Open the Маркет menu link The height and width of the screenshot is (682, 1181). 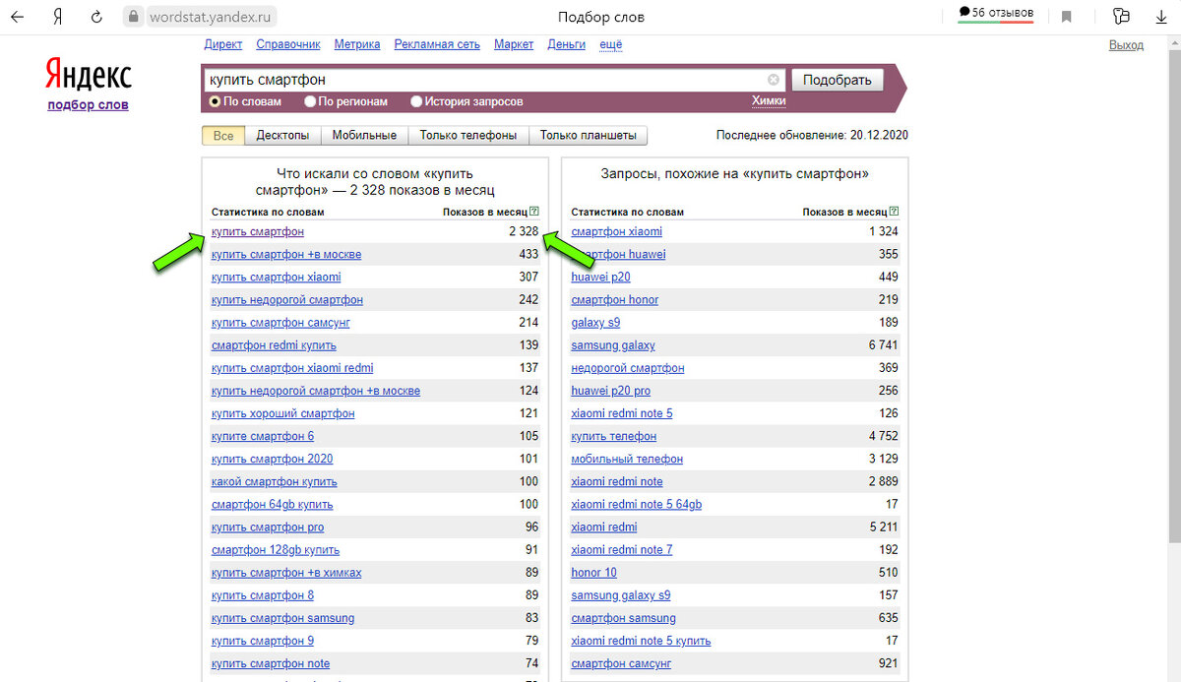click(x=514, y=44)
